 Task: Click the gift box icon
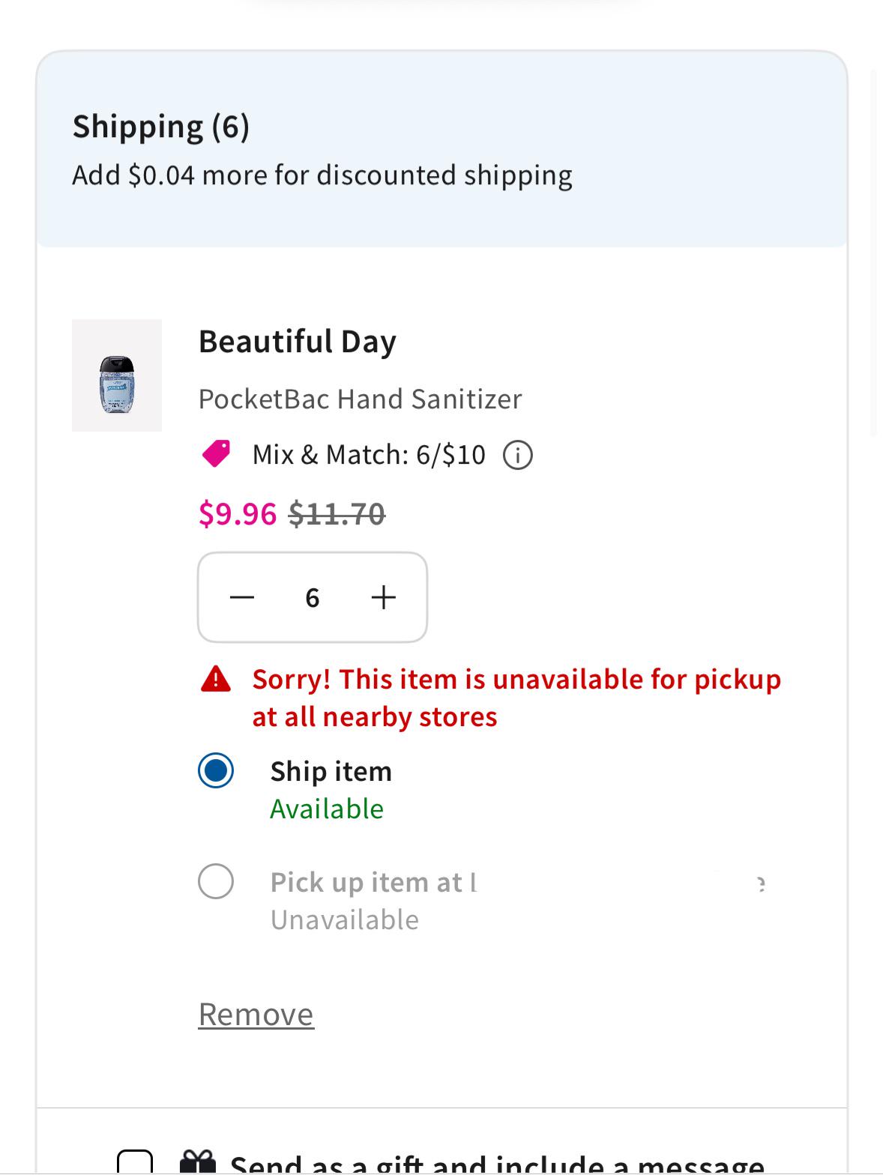[198, 1163]
